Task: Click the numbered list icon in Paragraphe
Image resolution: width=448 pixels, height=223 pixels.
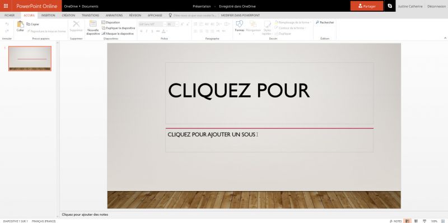Action: click(202, 24)
